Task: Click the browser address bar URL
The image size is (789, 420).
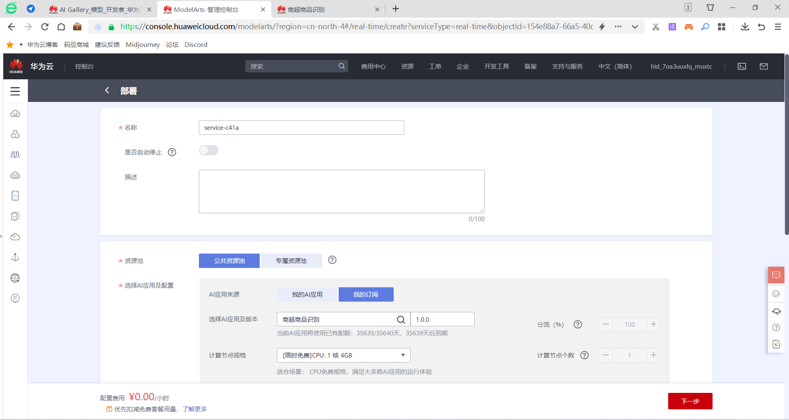Action: tap(357, 27)
